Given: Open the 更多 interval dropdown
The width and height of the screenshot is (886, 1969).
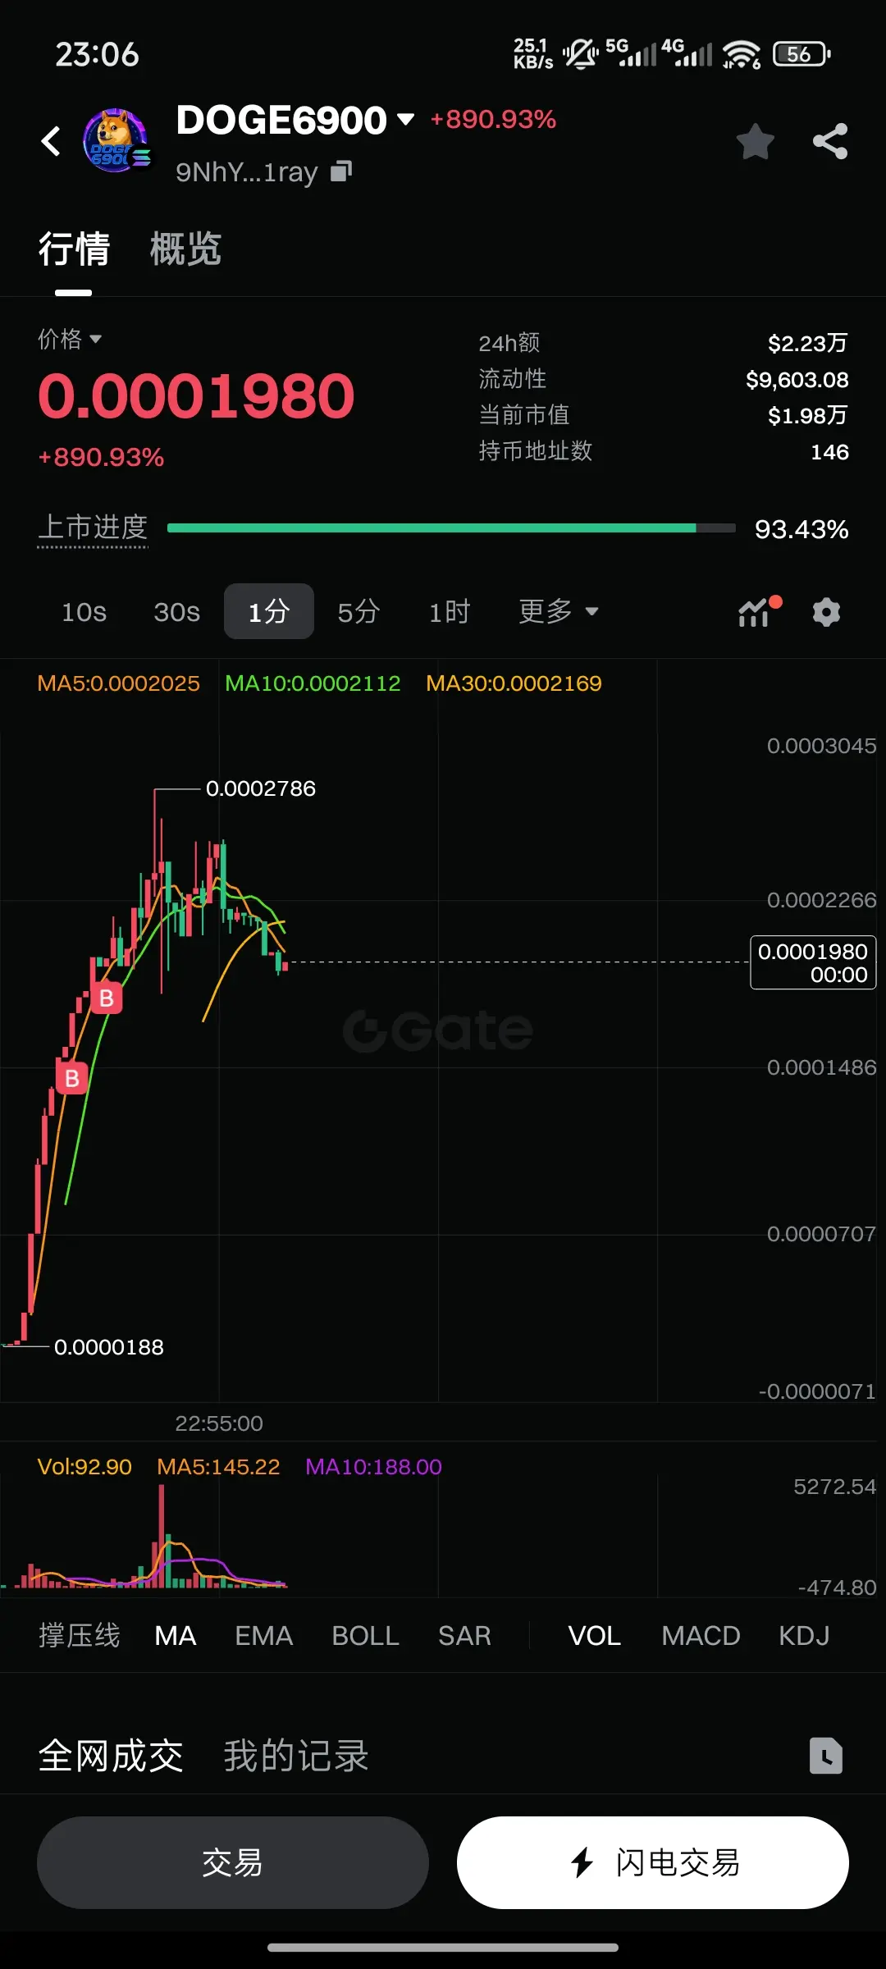Looking at the screenshot, I should pyautogui.click(x=559, y=611).
